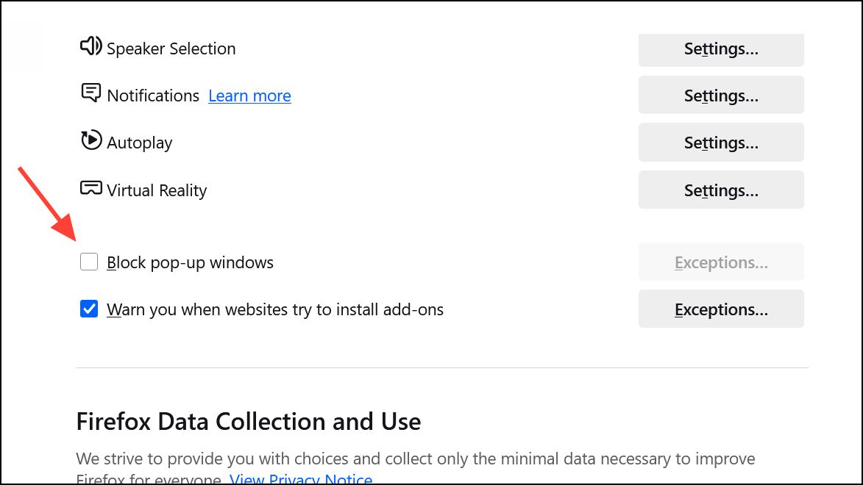The height and width of the screenshot is (485, 863).
Task: Open the View Privacy Notice link
Action: click(300, 478)
